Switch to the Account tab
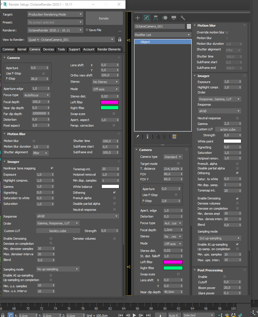 [x=89, y=49]
